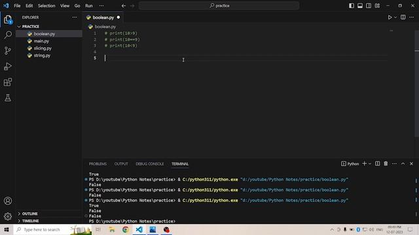Open run options dropdown beside play button

[x=395, y=18]
